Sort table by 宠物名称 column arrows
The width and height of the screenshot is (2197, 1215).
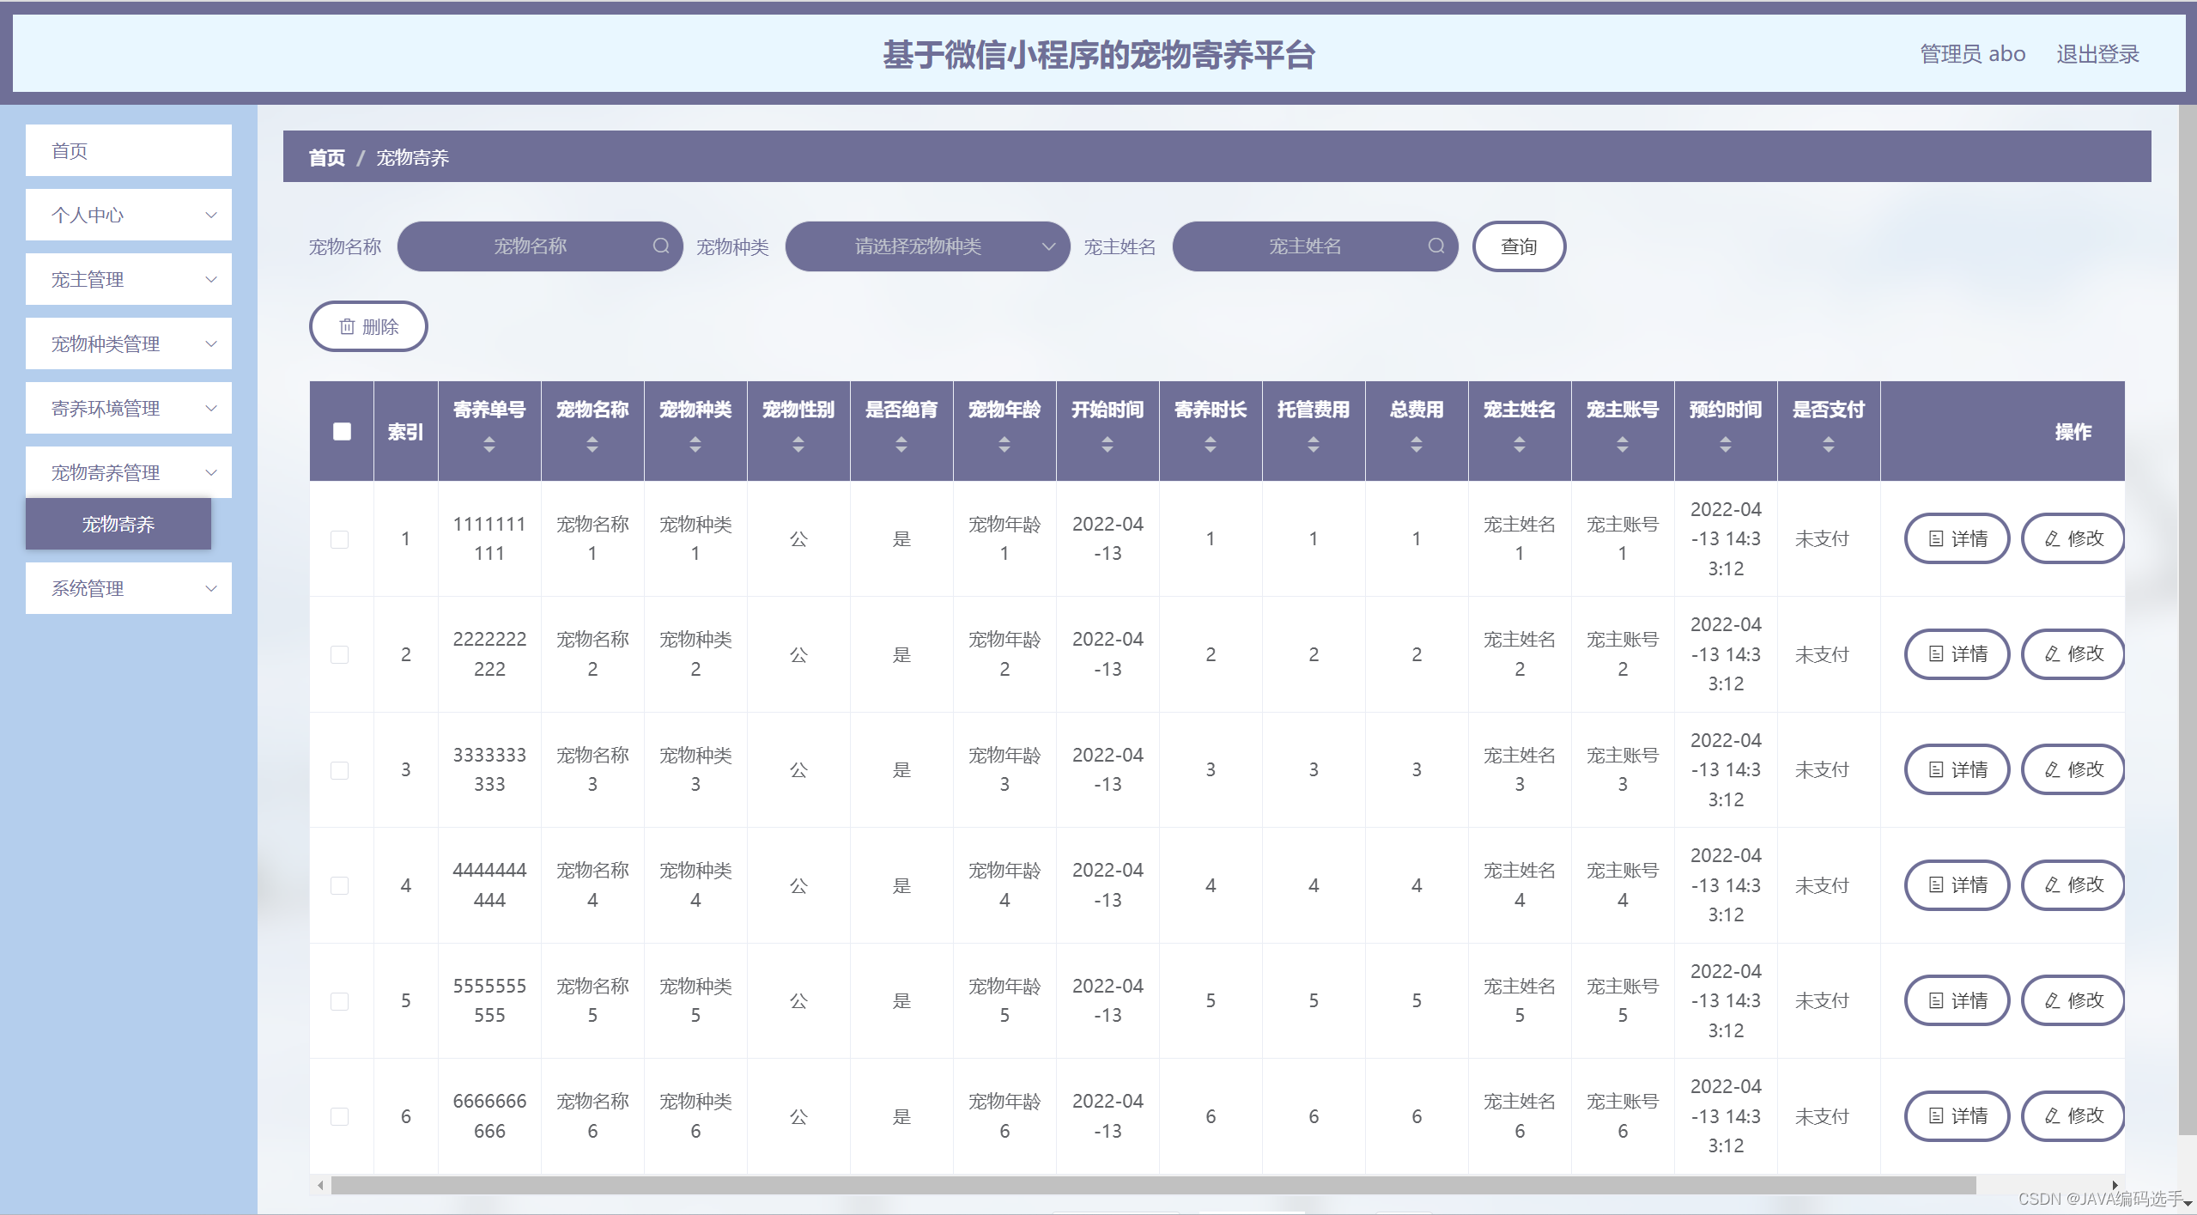click(x=592, y=445)
